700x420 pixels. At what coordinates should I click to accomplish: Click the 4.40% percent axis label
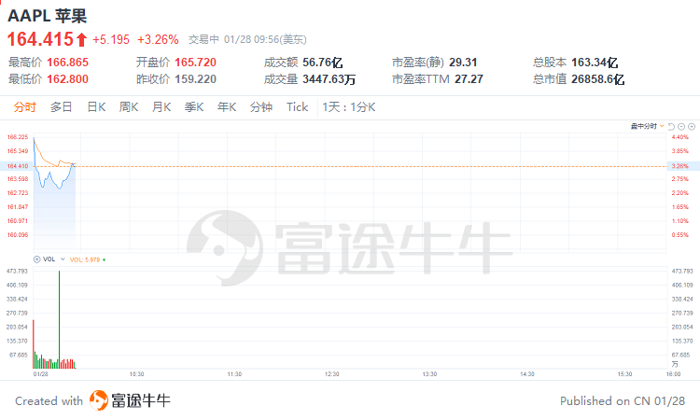click(x=679, y=137)
